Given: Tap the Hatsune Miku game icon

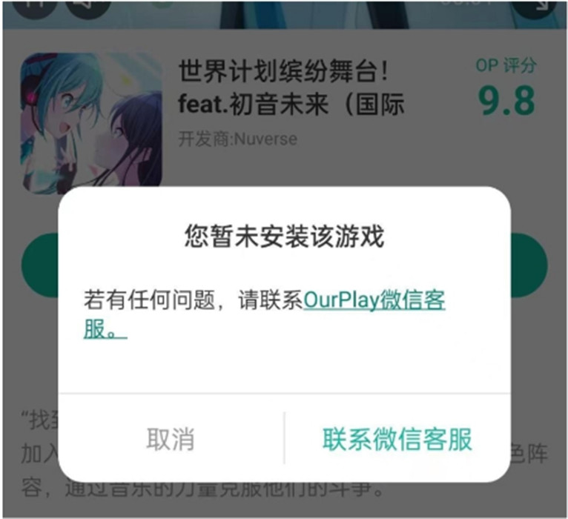Looking at the screenshot, I should 91,122.
